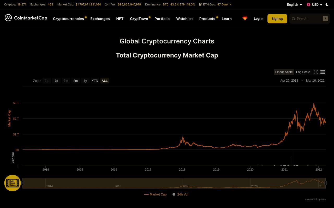Click the 2018 market cap peak
The image size is (334, 208).
tap(183, 137)
